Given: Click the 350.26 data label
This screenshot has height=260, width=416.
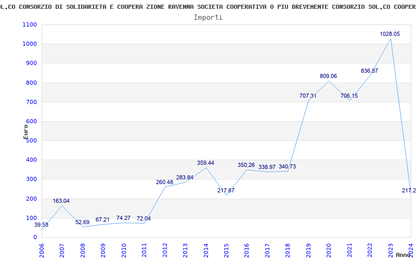Looking at the screenshot, I should pos(246,165).
